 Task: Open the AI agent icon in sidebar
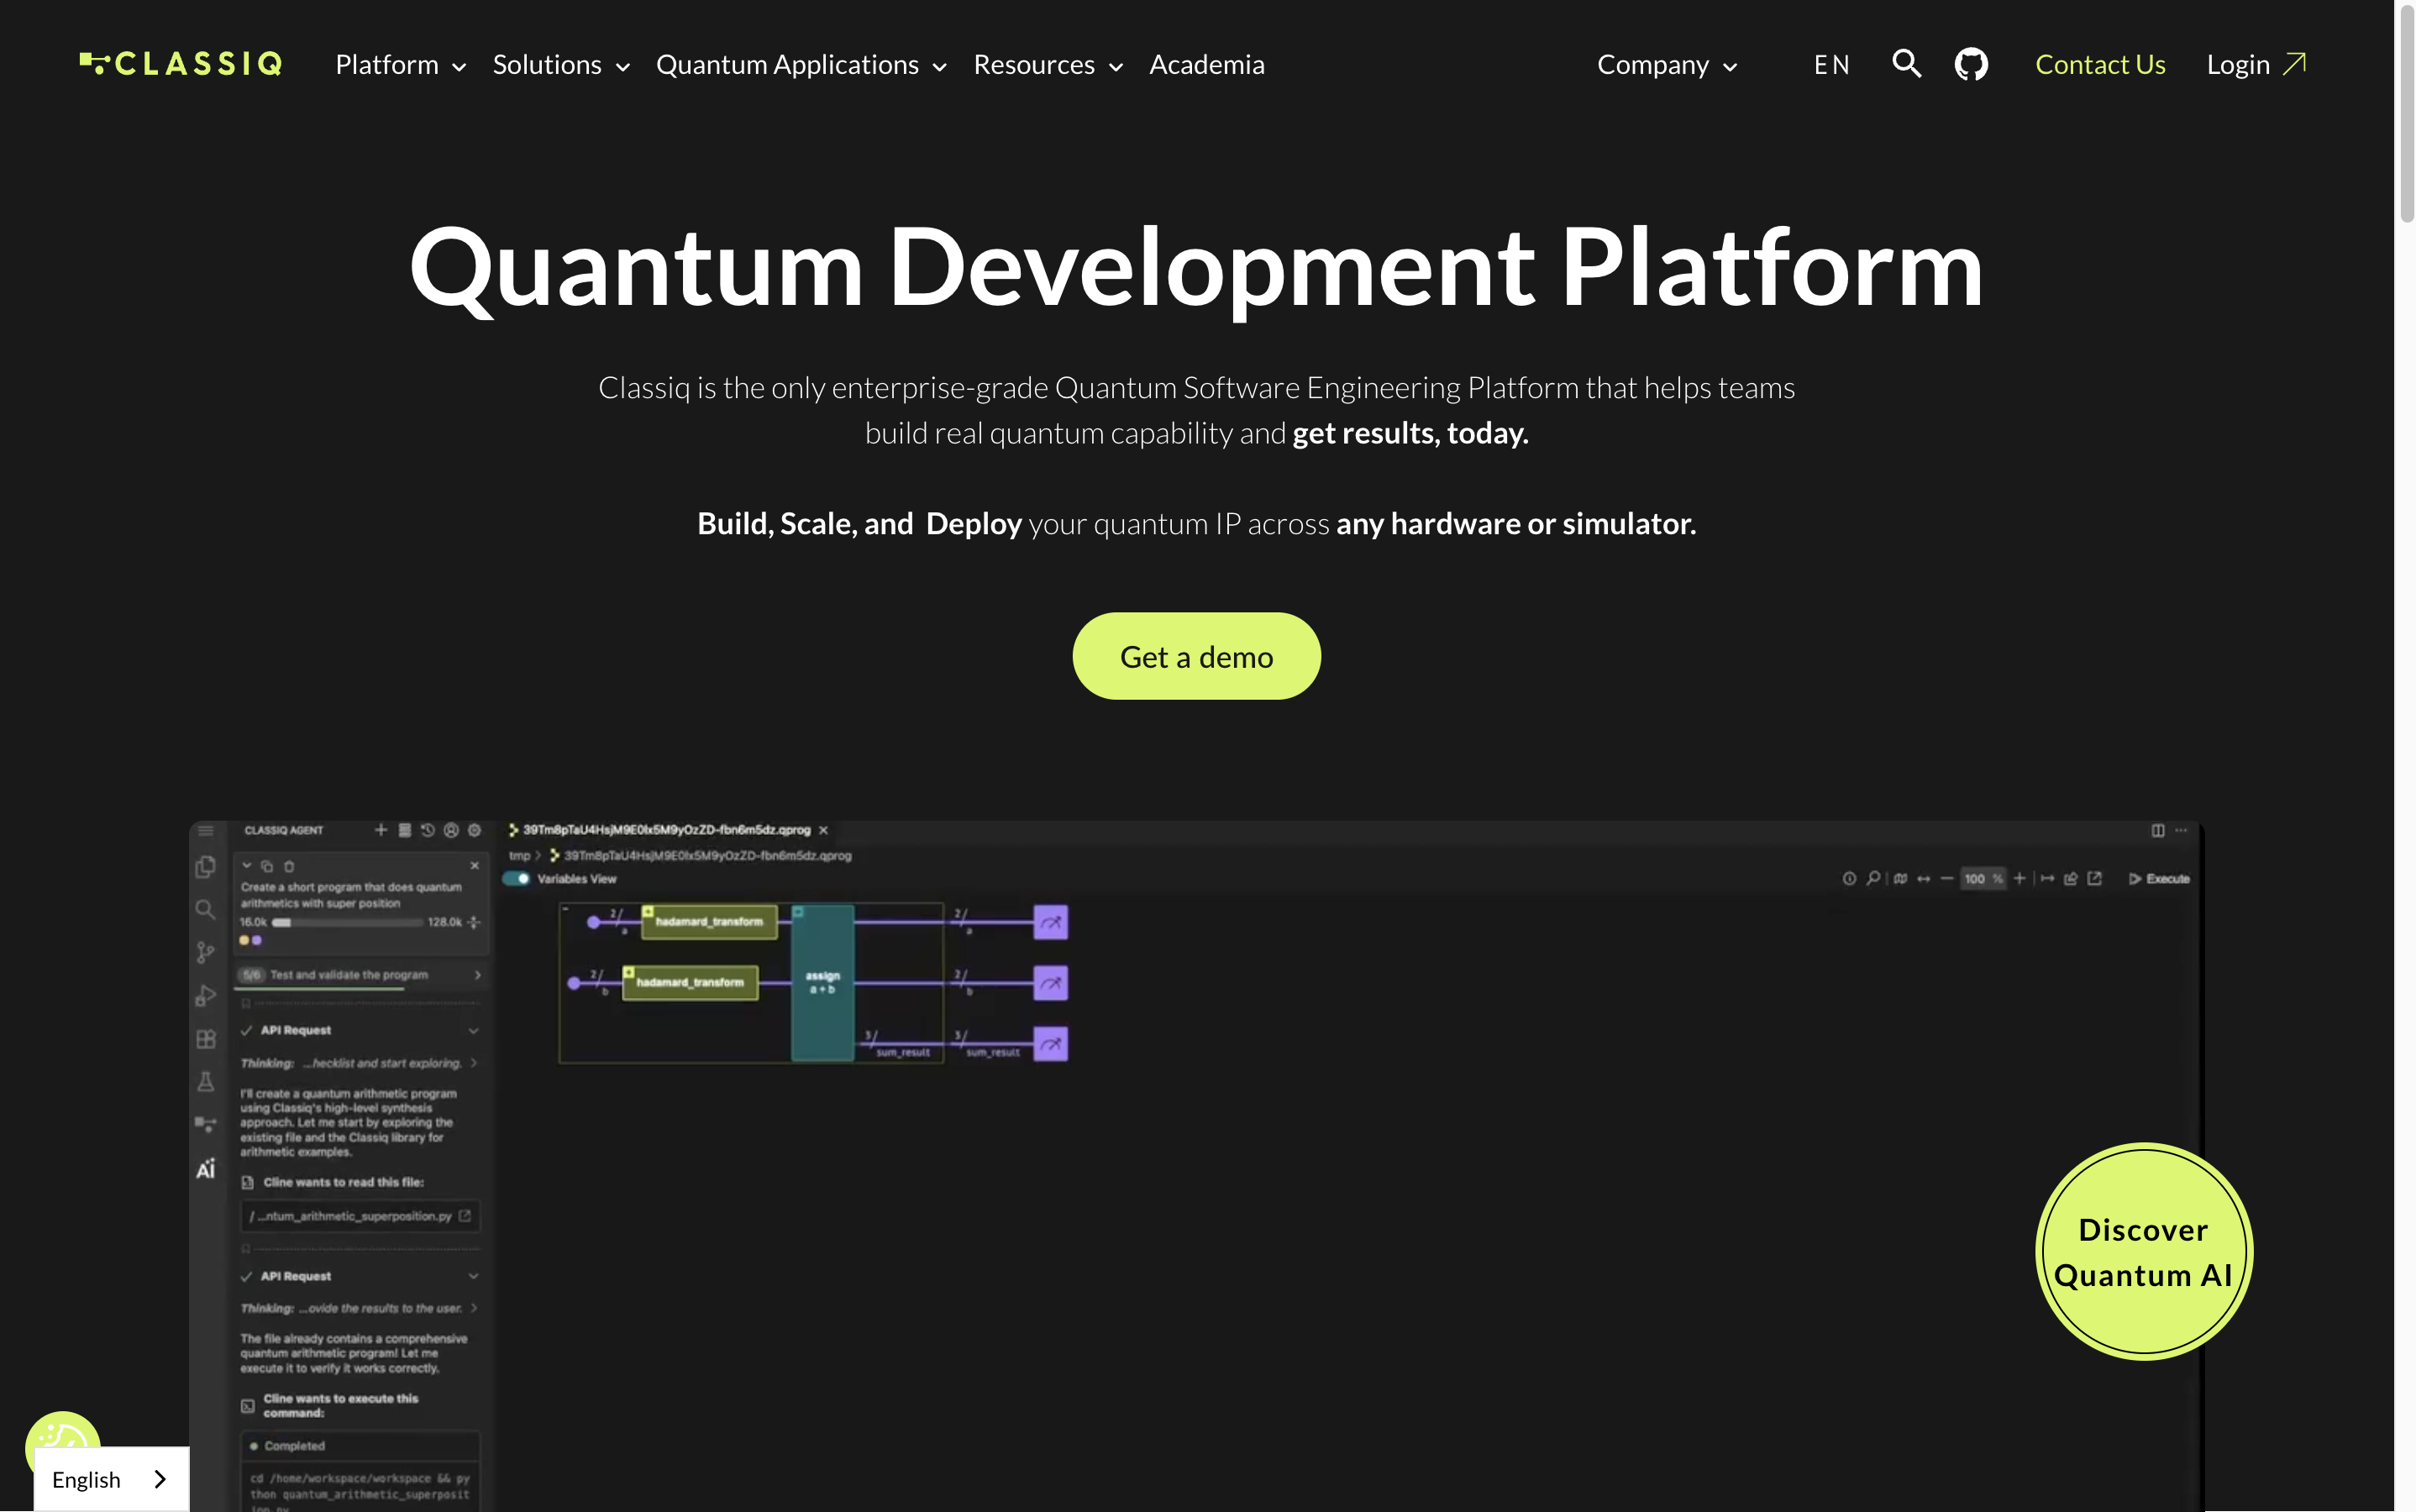pos(205,1169)
